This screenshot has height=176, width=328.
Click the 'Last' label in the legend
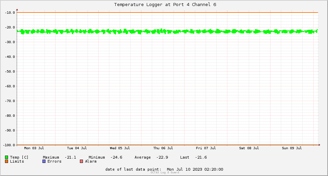point(185,157)
